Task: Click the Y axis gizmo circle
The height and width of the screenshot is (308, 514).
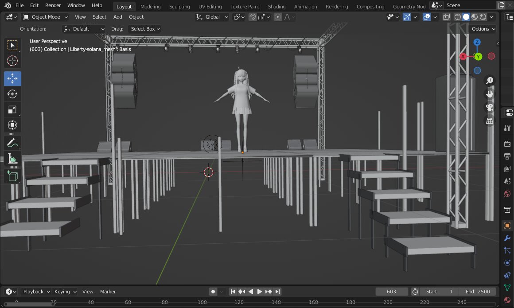Action: click(x=478, y=57)
